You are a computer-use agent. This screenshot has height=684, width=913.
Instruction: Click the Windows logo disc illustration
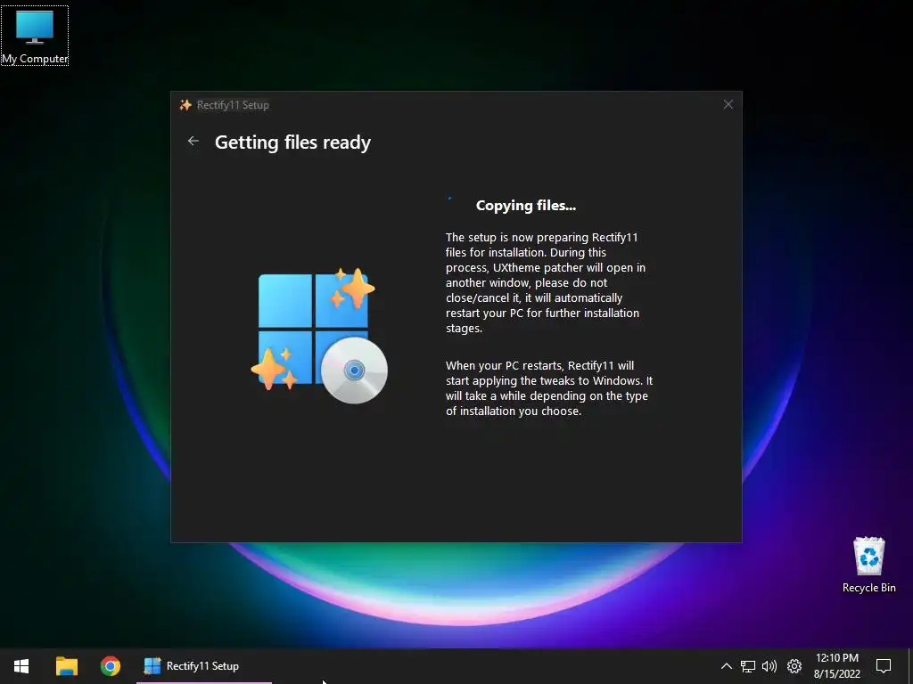tap(319, 336)
